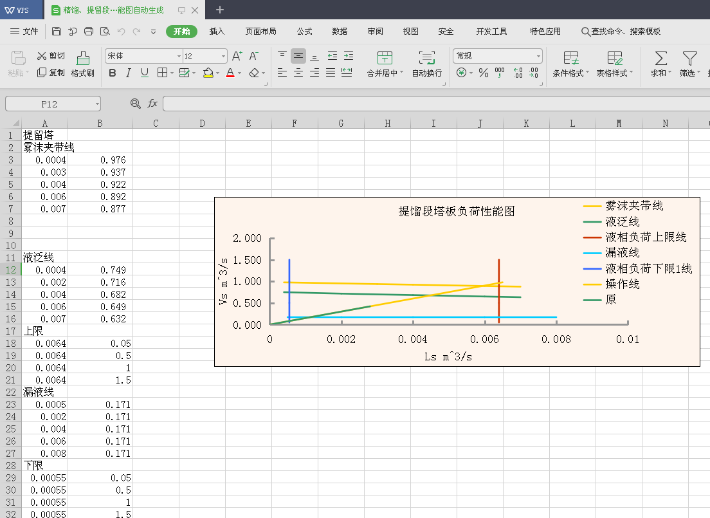Screen dimensions: 710x518
Task: Switch to the Formulas (公式) tab
Action: point(305,32)
